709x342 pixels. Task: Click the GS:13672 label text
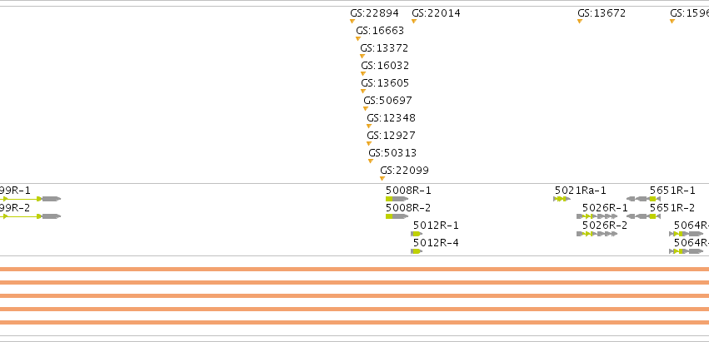[x=602, y=13]
